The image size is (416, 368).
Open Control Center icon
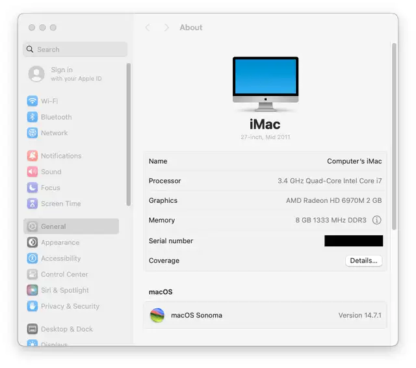point(32,274)
